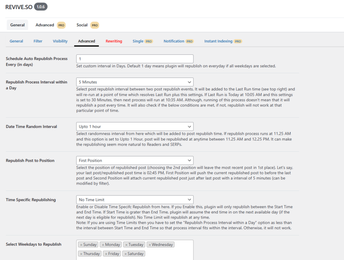Click the 'Select randomness interval from here' description
Screen dimensions: 344x260
pos(184,139)
